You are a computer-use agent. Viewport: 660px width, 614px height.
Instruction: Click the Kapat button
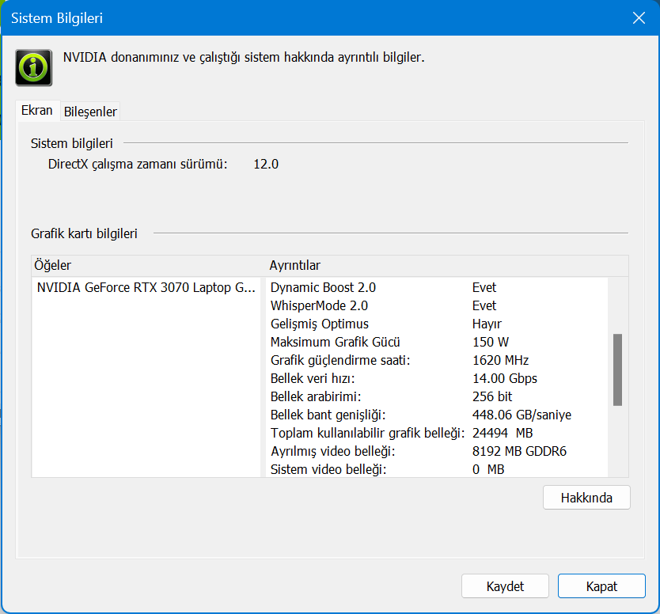click(601, 586)
